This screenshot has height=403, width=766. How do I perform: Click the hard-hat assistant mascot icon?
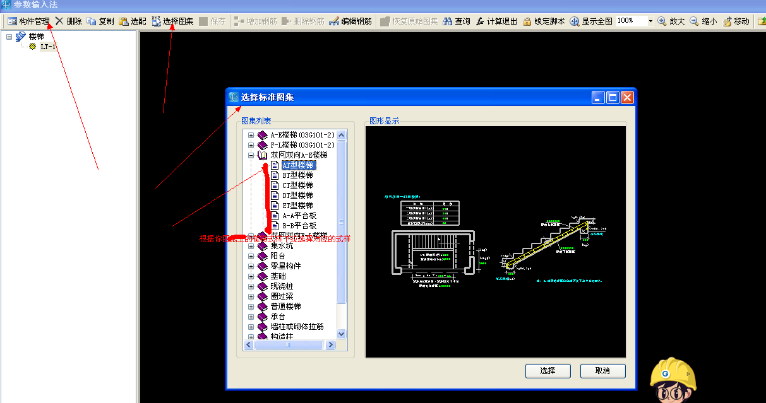coord(673,380)
